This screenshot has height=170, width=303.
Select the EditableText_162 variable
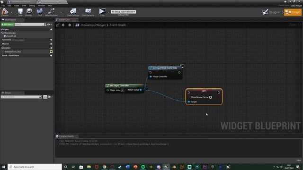click(13, 51)
